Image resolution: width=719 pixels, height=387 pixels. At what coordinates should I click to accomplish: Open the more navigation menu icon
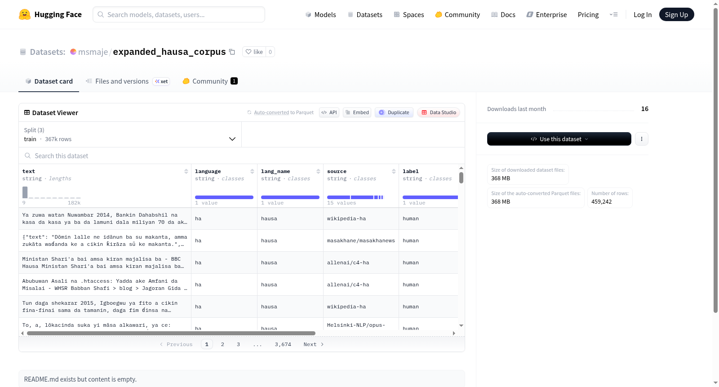(x=613, y=14)
